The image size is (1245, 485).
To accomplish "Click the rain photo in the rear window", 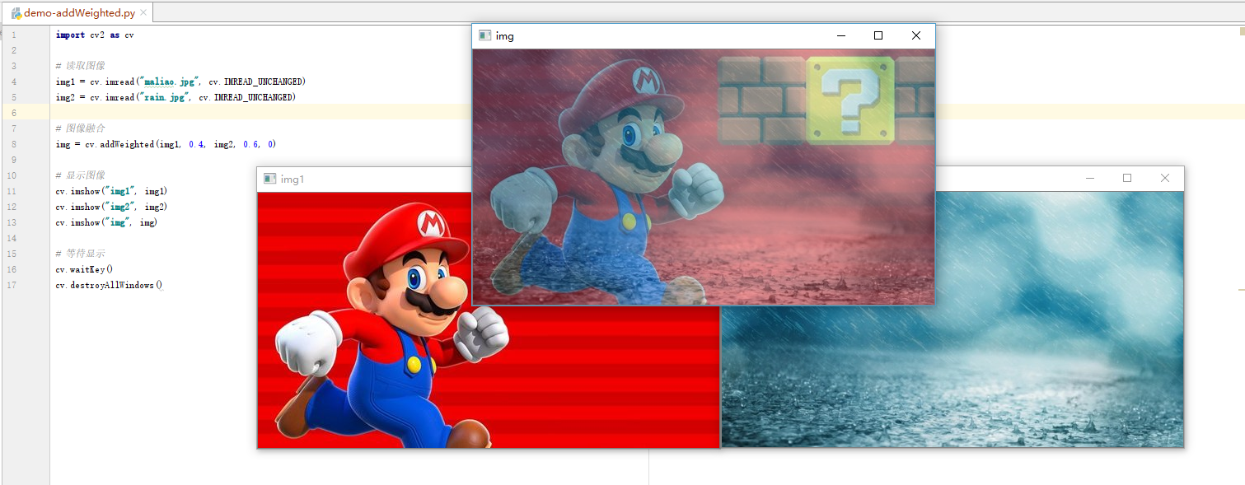I will (x=952, y=319).
